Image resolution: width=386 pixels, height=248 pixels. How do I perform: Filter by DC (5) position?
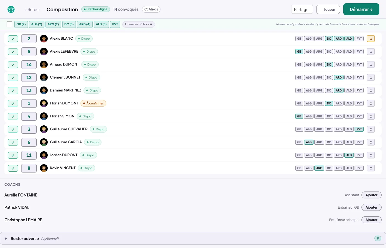69,24
